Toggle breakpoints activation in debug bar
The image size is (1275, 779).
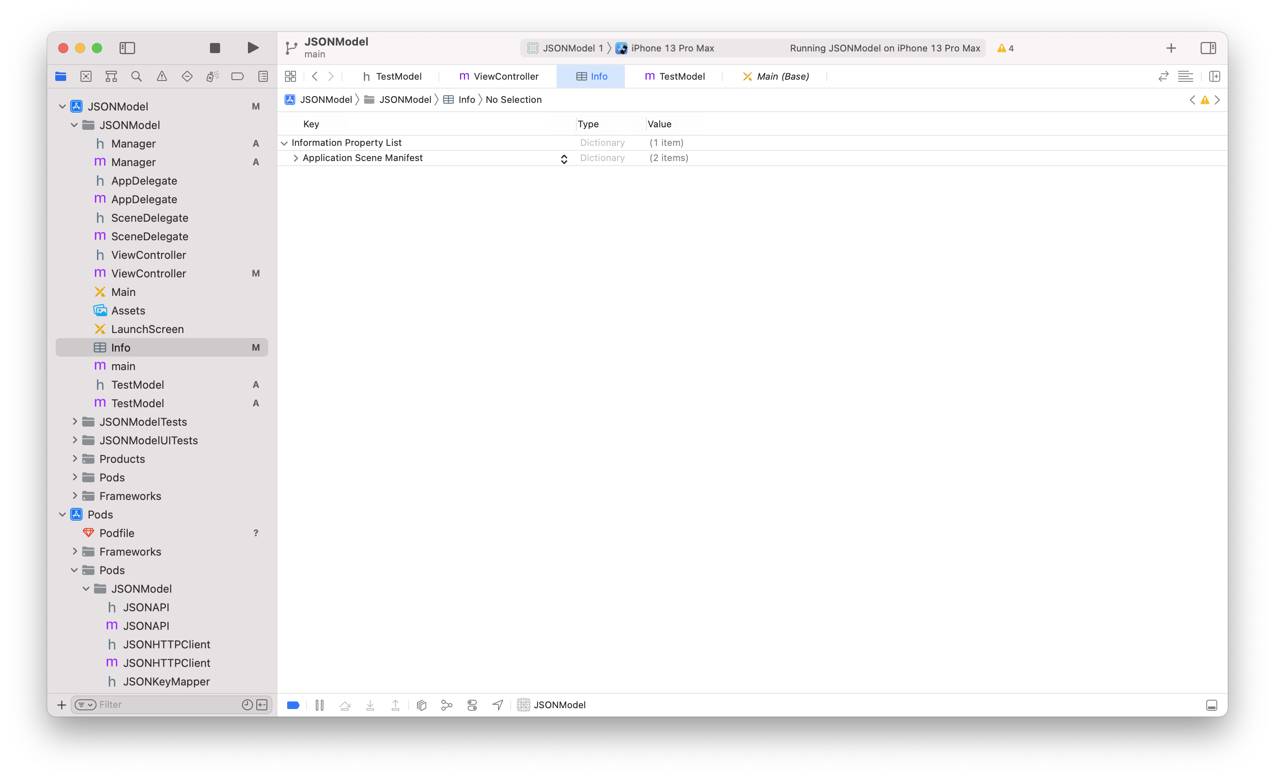point(293,705)
